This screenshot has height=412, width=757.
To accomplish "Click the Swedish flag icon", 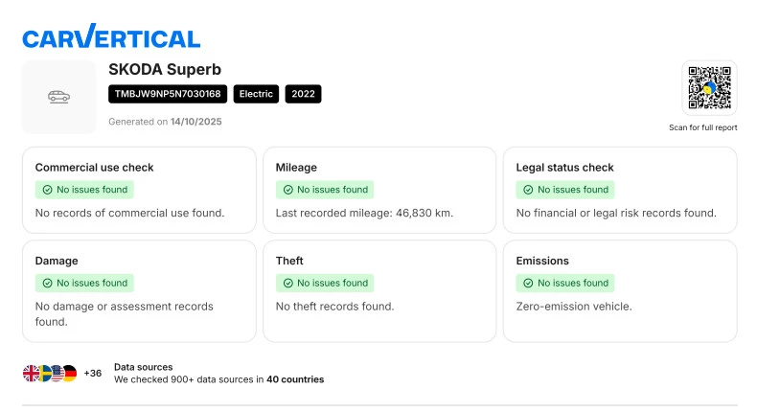I will click(x=44, y=373).
